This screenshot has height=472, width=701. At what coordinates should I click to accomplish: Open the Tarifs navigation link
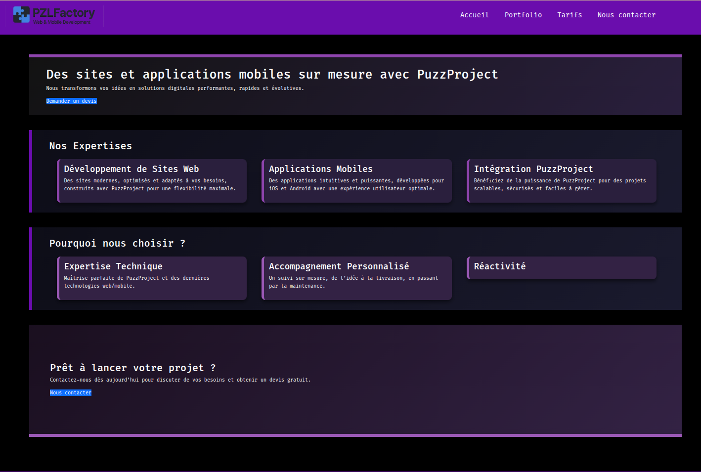tap(570, 15)
